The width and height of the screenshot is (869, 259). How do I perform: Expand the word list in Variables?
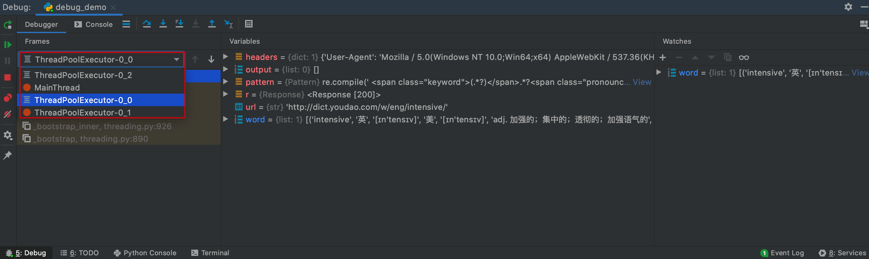point(226,119)
